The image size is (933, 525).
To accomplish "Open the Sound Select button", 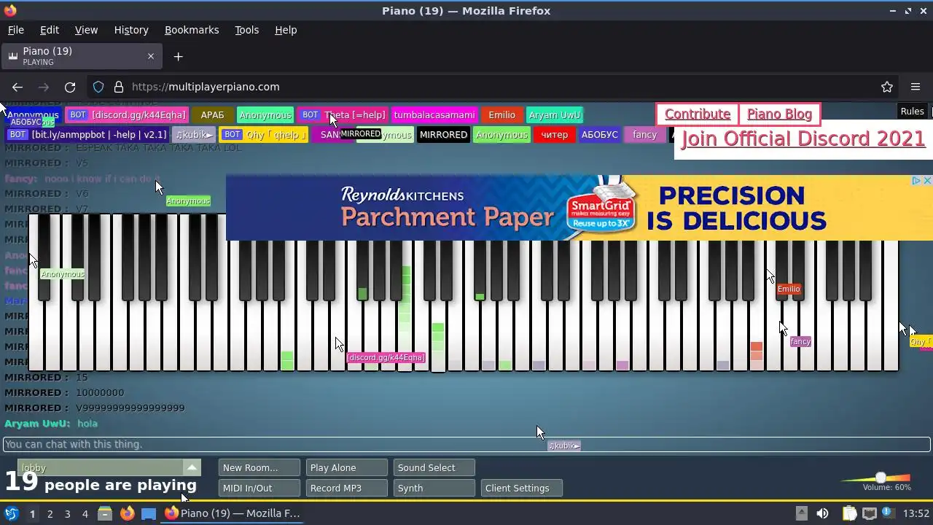I will tap(434, 467).
